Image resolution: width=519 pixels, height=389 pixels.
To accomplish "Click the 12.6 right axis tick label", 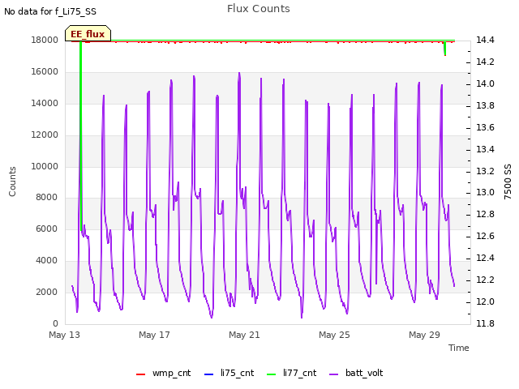I will 485,236.
